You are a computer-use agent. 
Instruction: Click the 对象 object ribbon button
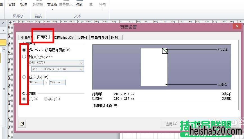pyautogui.click(x=79, y=4)
